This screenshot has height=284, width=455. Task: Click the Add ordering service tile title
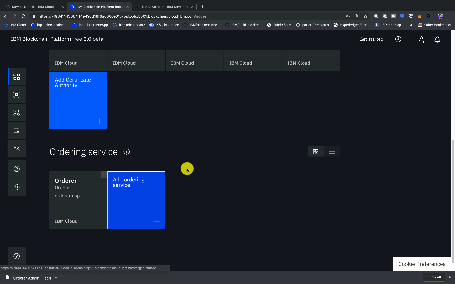[x=128, y=182]
